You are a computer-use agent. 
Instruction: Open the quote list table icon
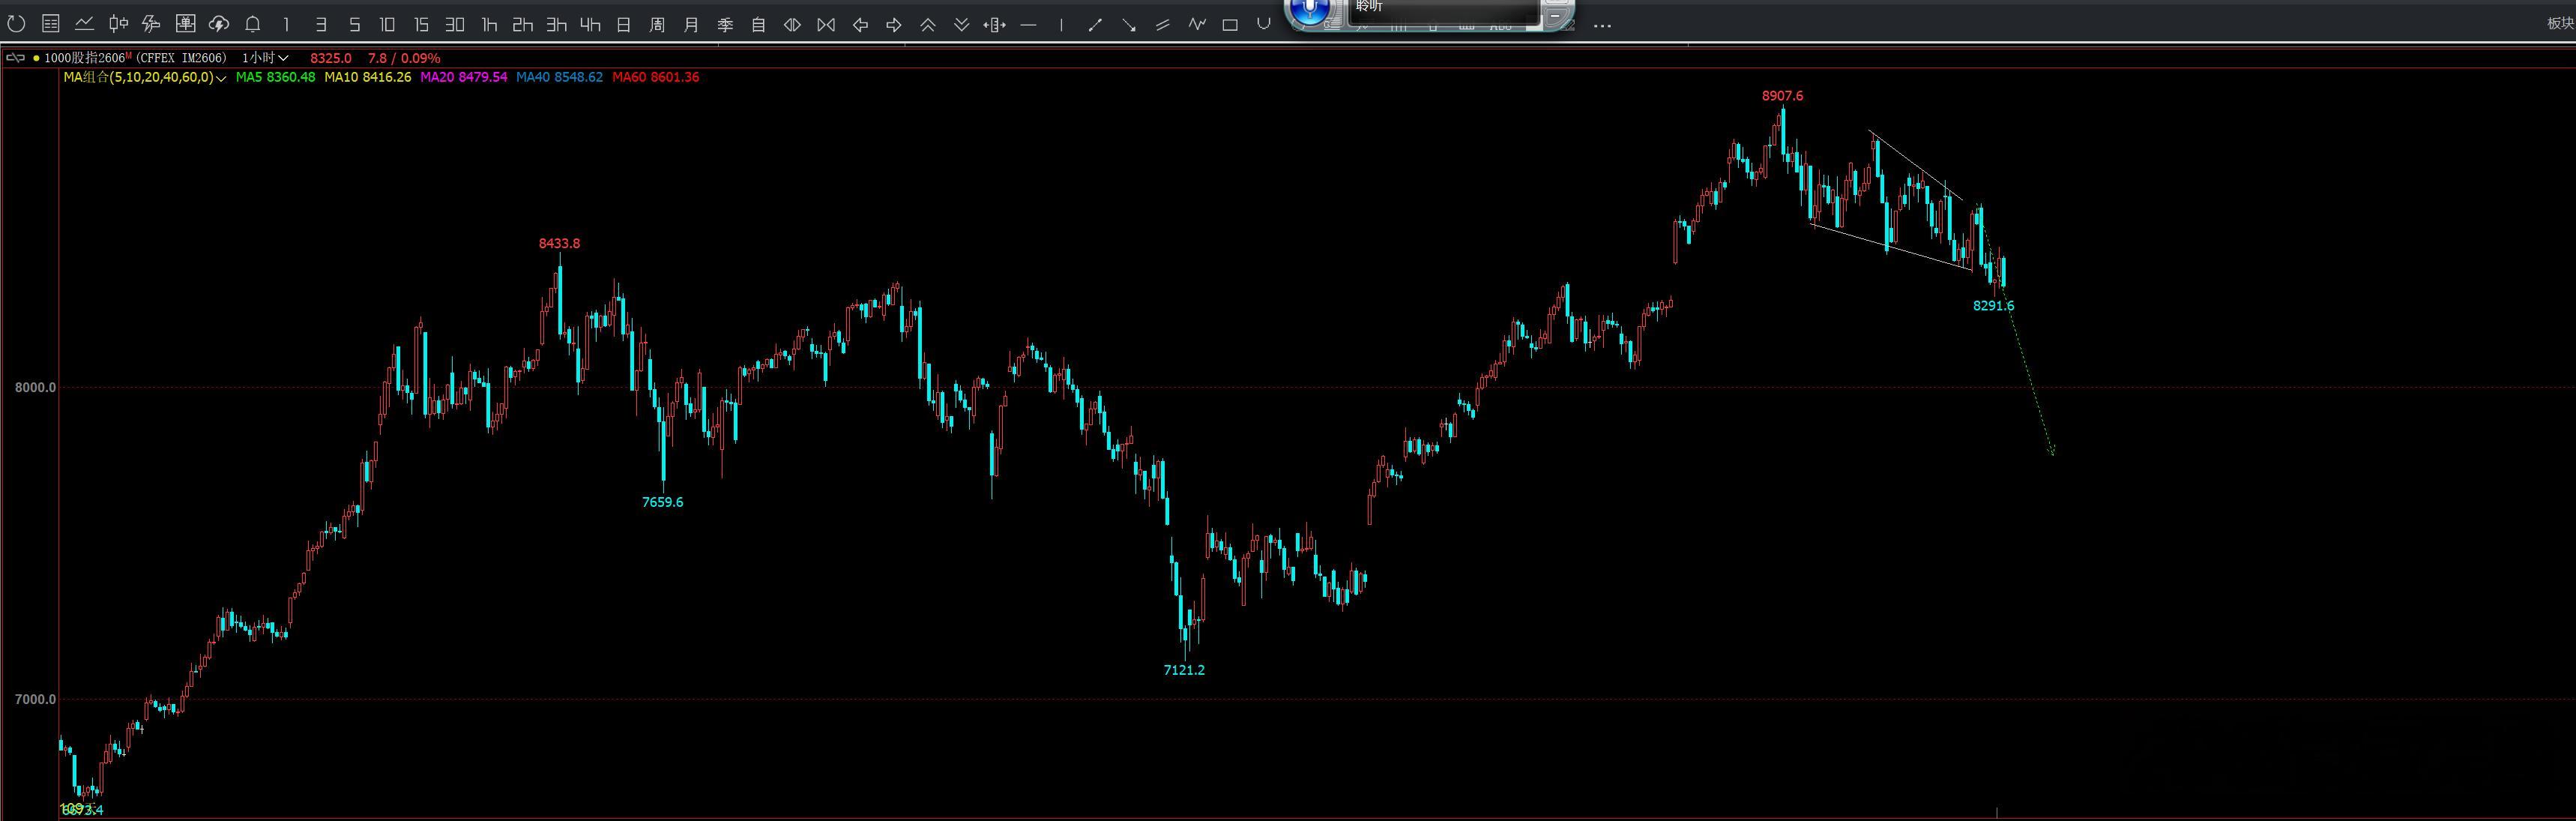(51, 24)
